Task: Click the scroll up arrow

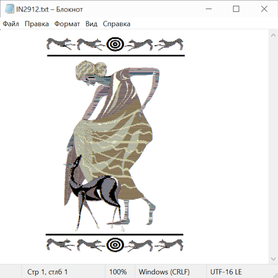Action: [273, 36]
